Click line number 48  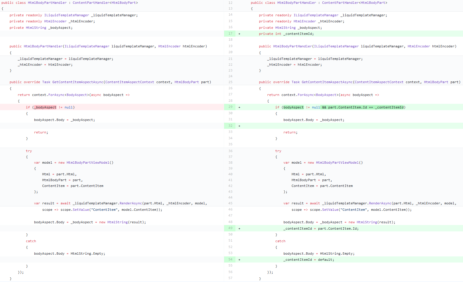(x=230, y=222)
